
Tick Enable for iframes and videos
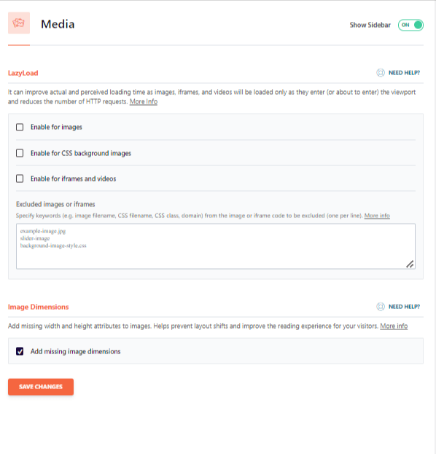coord(20,179)
